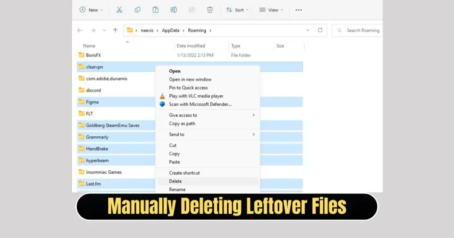Click chevron after Roaming in breadcrumb
This screenshot has width=454, height=238.
click(211, 31)
